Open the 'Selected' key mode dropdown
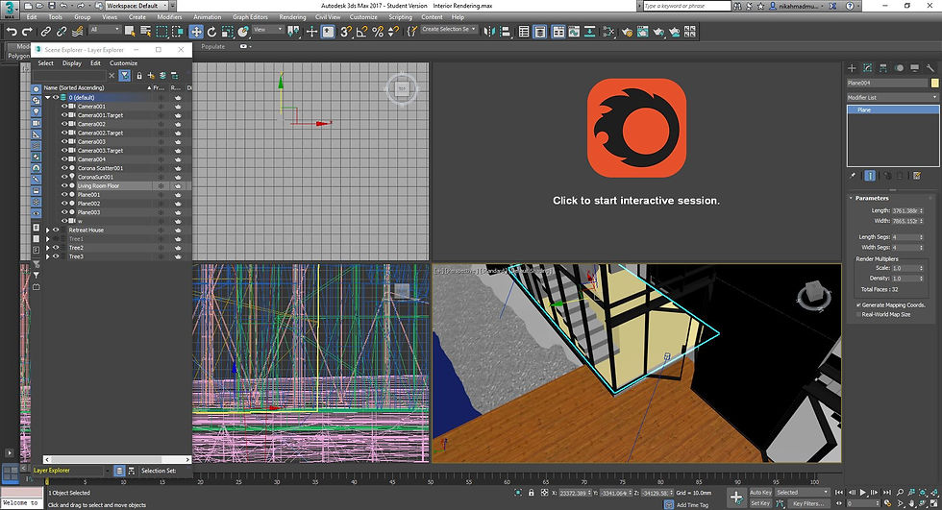The height and width of the screenshot is (510, 942). tap(802, 493)
